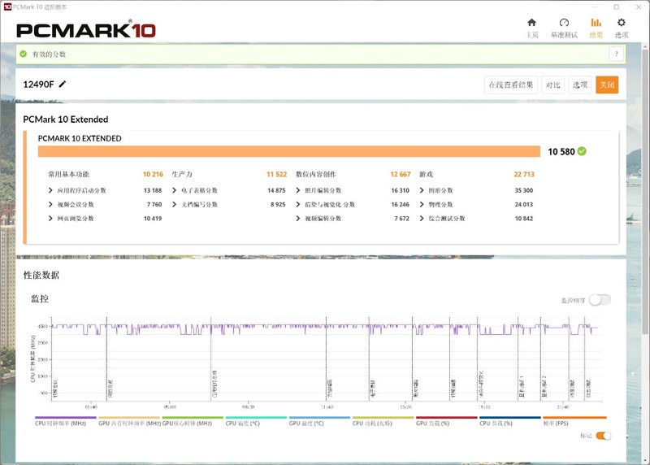Click the 对比 compare button
Image resolution: width=650 pixels, height=465 pixels.
(553, 85)
